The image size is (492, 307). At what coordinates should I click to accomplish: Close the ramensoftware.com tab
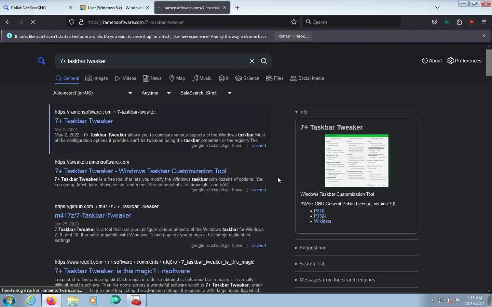pyautogui.click(x=224, y=8)
